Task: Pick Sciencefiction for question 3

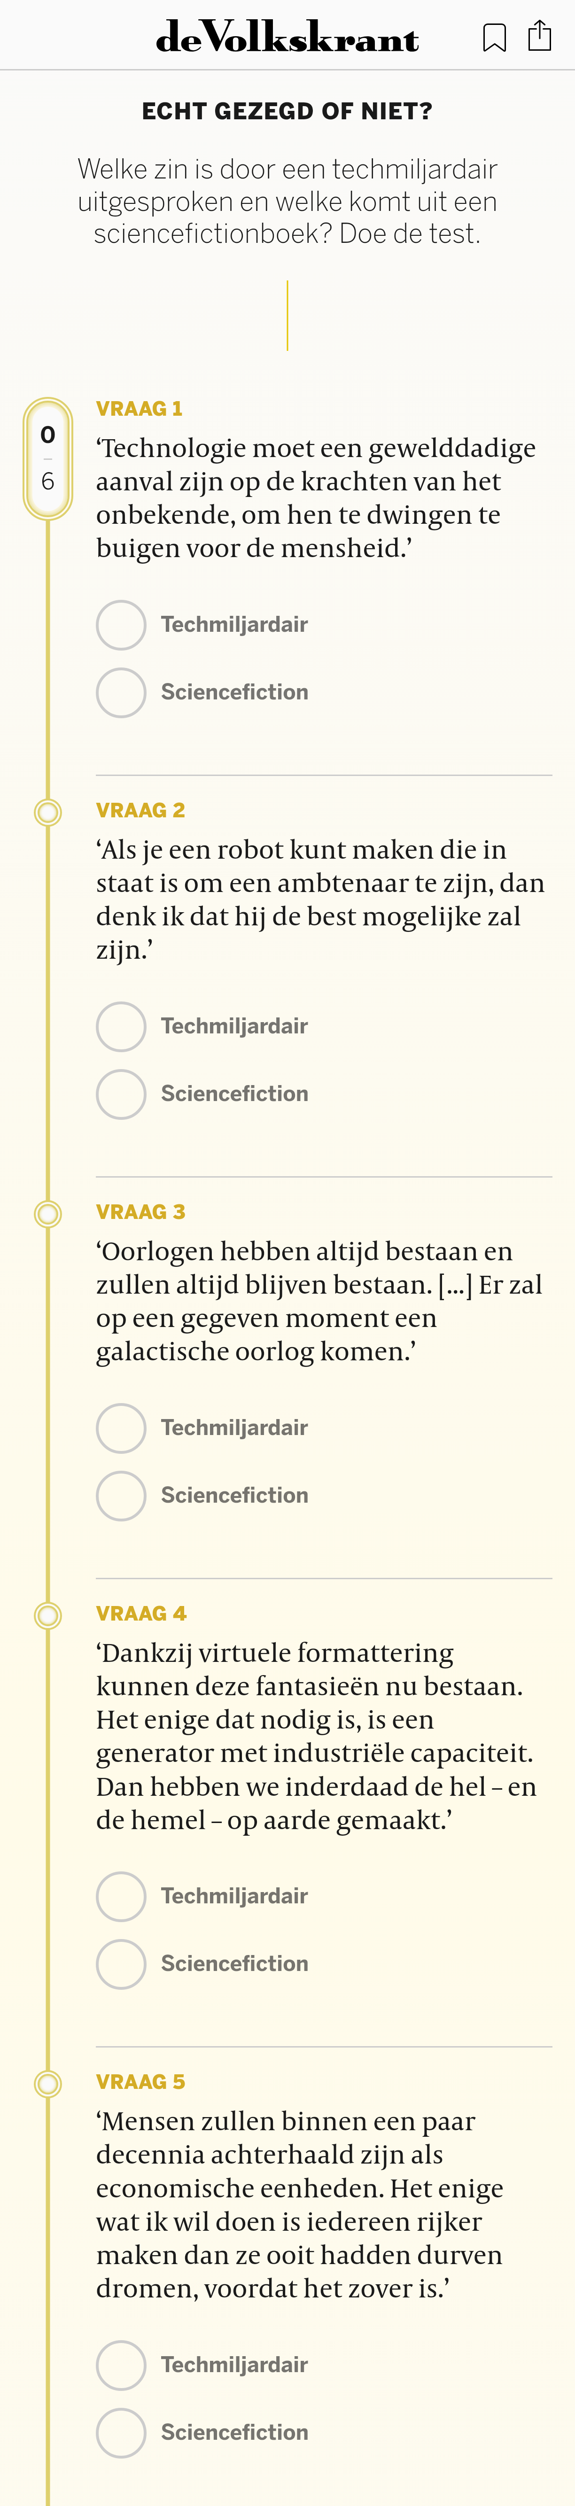Action: 122,1496
